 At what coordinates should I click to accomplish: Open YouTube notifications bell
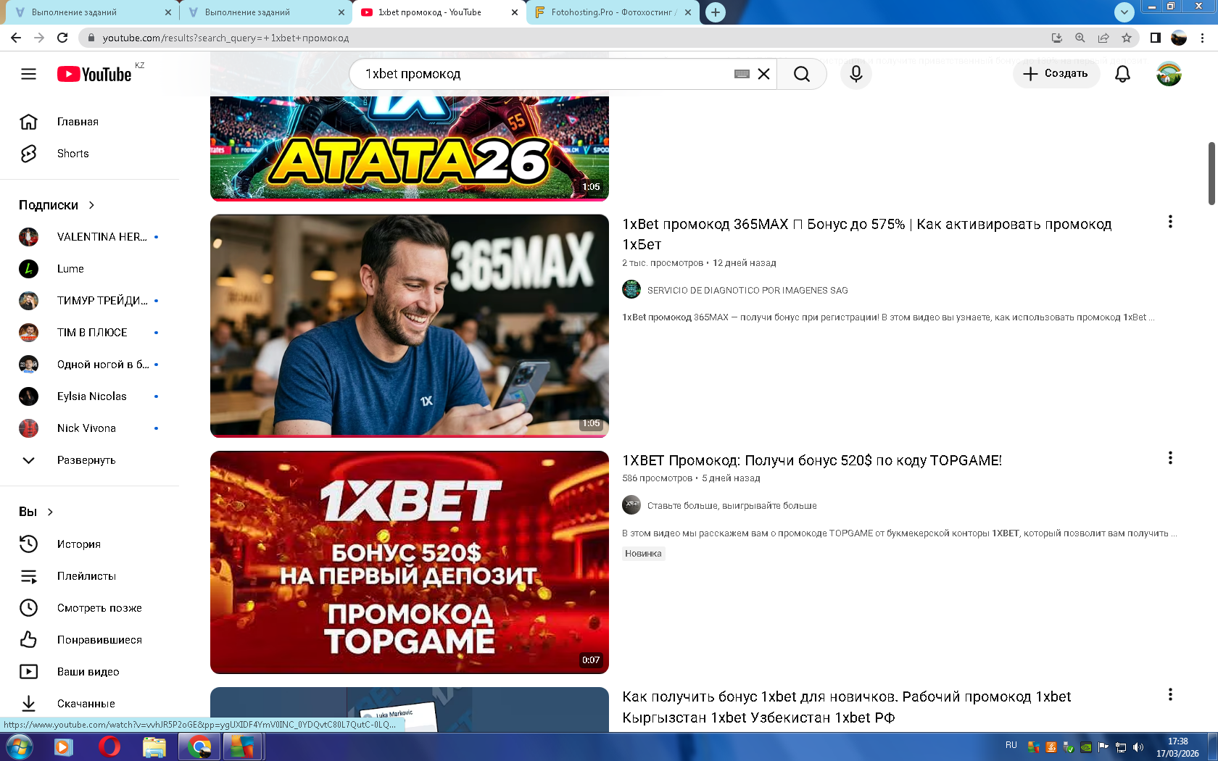[1122, 74]
